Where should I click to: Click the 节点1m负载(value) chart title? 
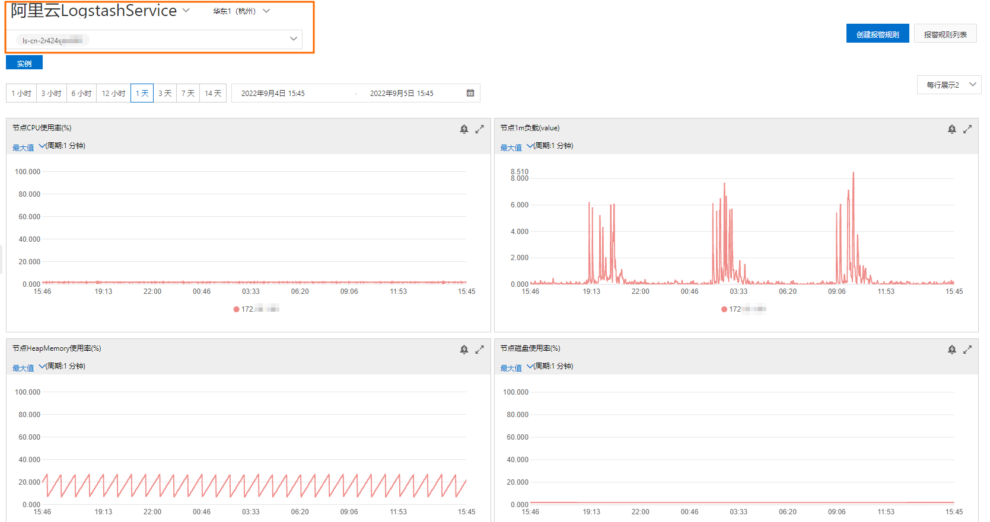(530, 127)
